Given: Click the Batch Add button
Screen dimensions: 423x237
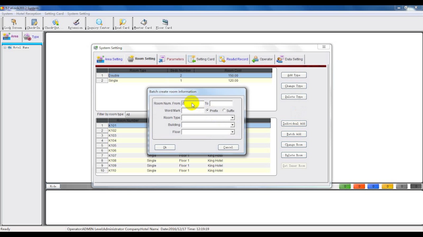Looking at the screenshot, I should click(294, 134).
